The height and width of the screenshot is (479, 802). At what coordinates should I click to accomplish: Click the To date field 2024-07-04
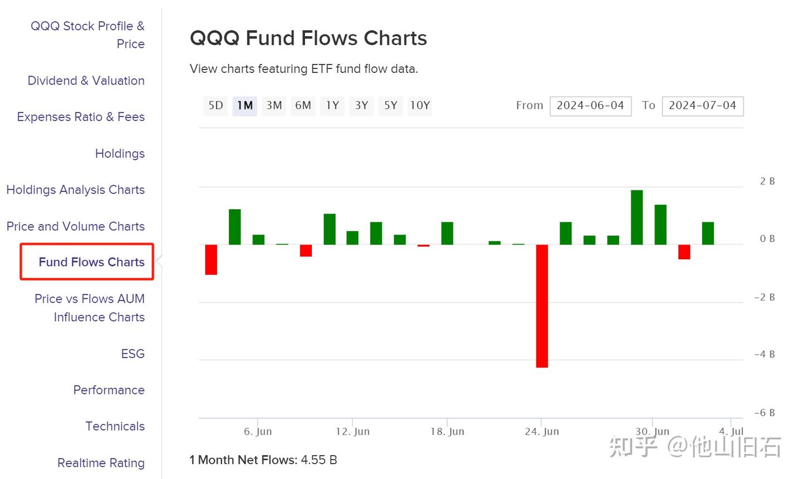point(702,106)
